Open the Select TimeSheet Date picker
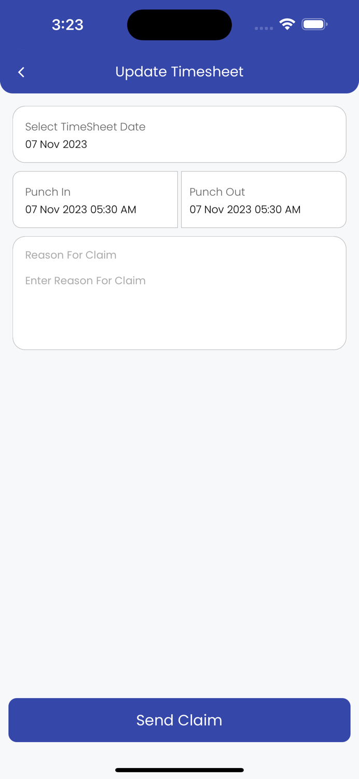Viewport: 359px width, 779px height. [179, 134]
